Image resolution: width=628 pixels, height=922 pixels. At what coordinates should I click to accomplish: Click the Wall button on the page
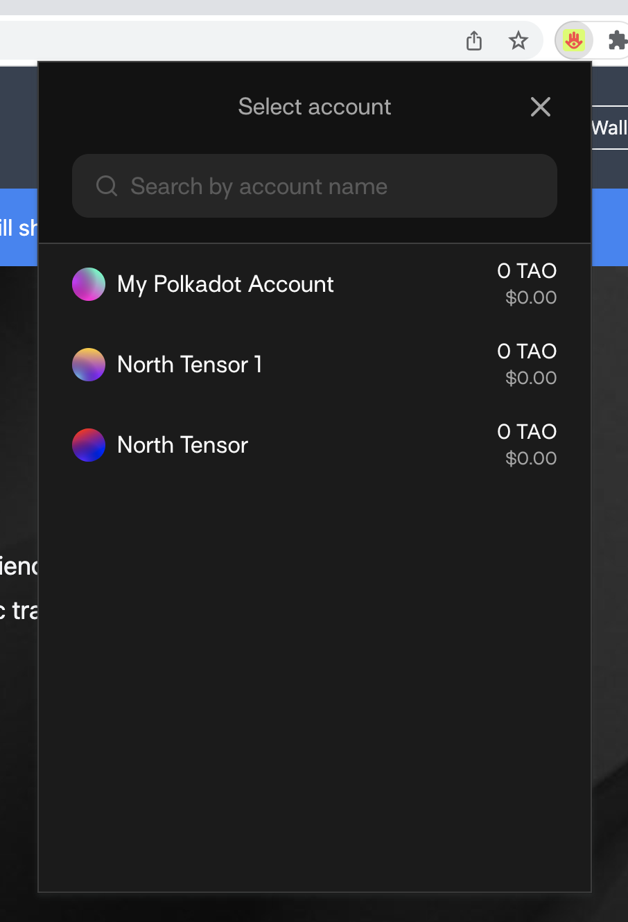(609, 128)
